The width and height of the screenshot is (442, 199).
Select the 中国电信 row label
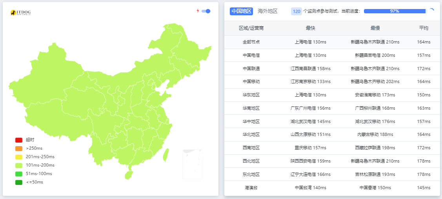[251, 55]
